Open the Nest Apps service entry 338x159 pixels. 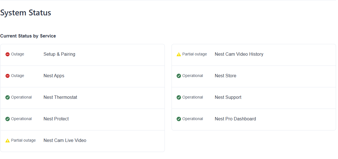click(54, 76)
